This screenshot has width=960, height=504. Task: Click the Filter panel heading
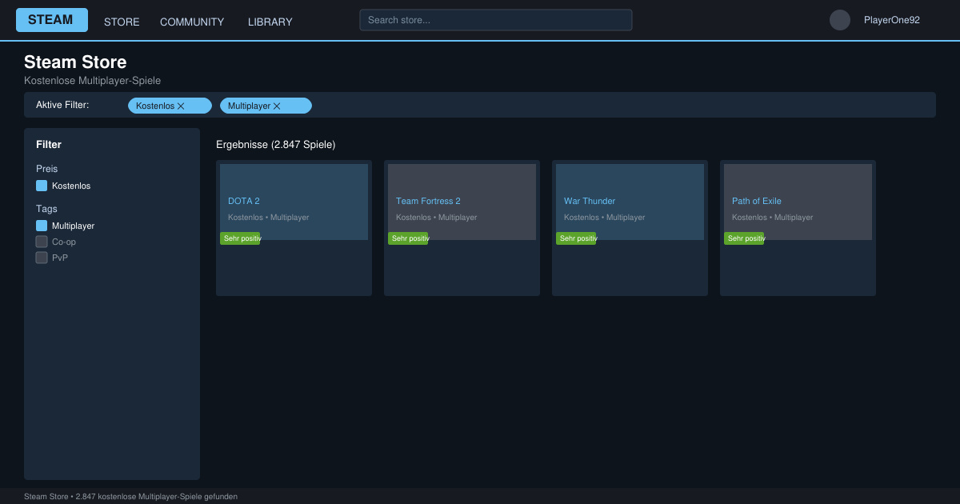pos(49,145)
